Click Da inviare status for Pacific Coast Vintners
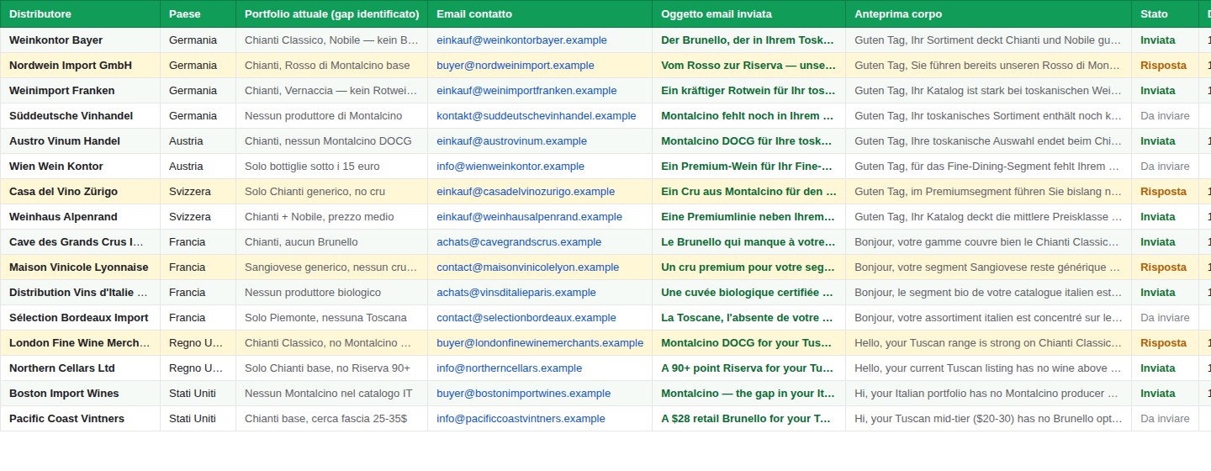 pyautogui.click(x=1165, y=419)
